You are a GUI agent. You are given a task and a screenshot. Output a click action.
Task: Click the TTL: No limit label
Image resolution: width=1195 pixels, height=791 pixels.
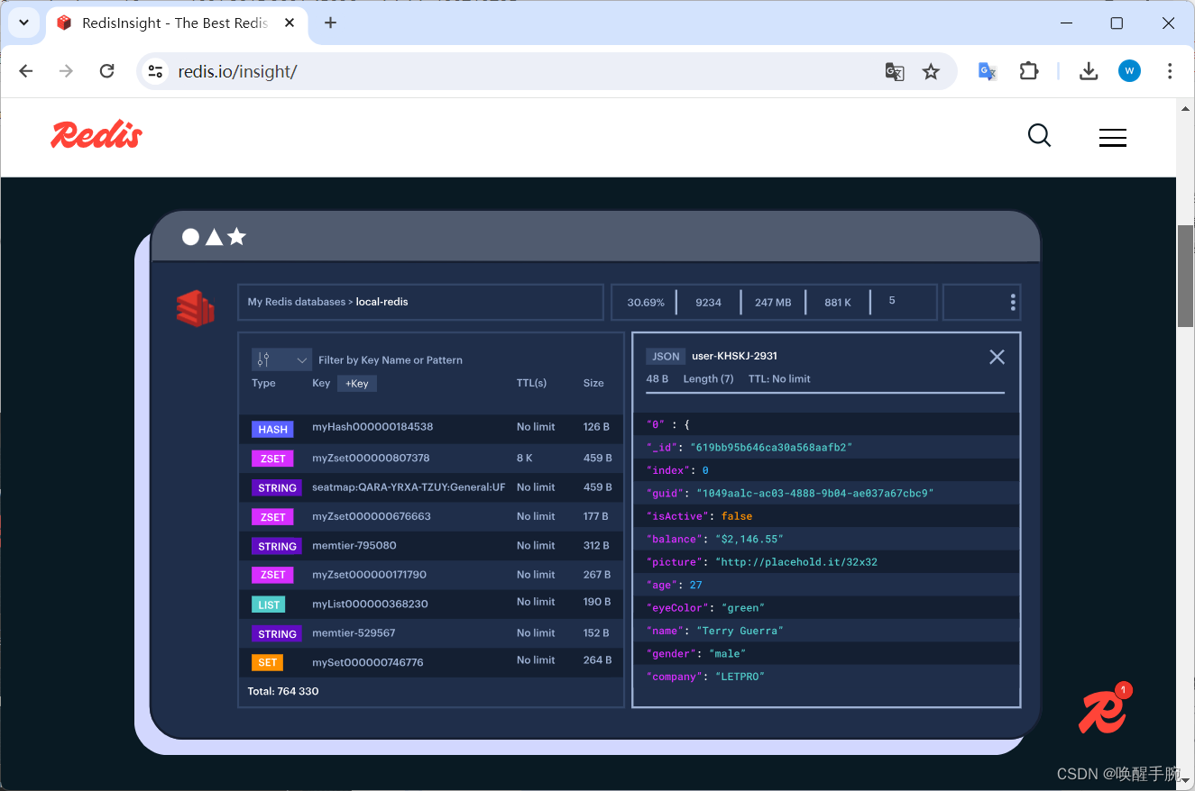pos(779,378)
